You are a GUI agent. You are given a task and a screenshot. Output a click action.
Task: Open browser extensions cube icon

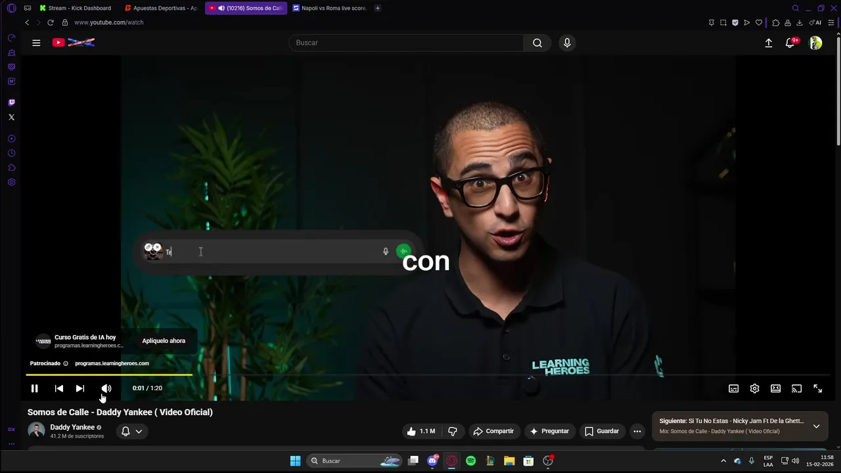coord(776,22)
